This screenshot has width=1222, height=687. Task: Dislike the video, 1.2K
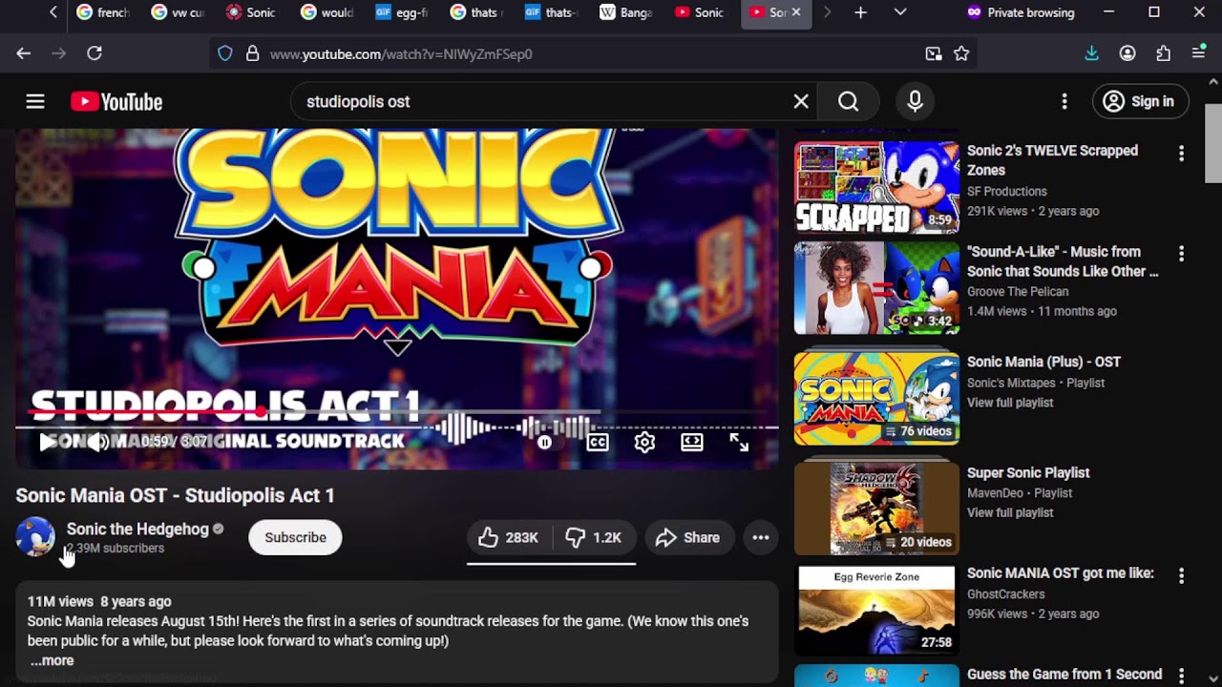point(594,537)
